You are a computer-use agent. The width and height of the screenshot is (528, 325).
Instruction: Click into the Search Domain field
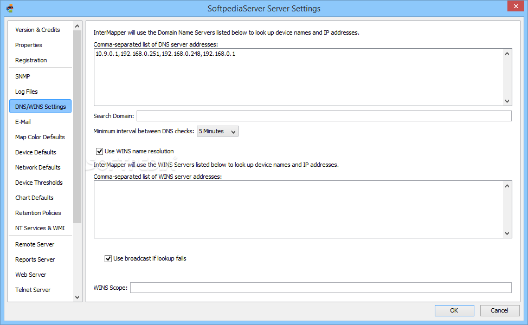click(x=324, y=116)
